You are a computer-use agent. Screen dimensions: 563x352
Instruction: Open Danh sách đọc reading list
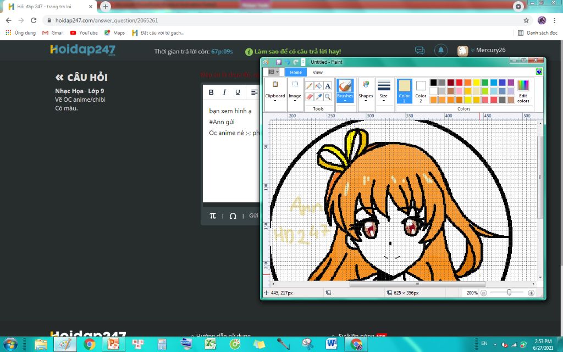click(x=538, y=32)
